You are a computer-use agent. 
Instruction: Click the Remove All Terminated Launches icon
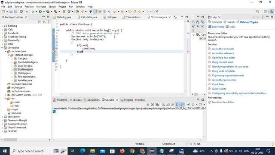point(157,105)
